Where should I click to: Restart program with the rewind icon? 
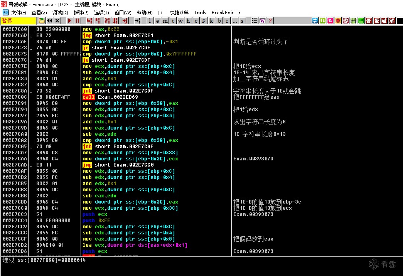point(50,21)
